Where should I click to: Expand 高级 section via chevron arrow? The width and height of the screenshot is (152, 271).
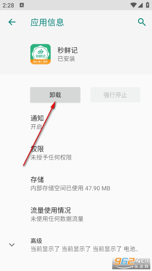coord(12,245)
